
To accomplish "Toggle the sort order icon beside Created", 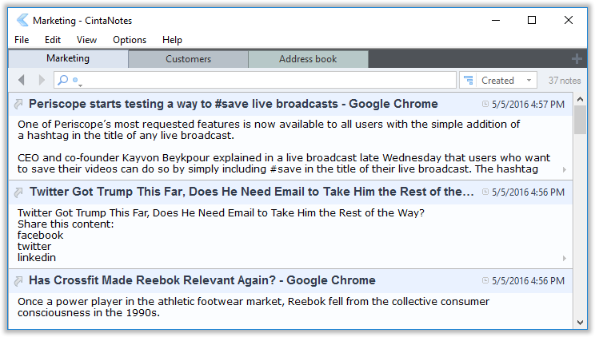I will [x=469, y=81].
